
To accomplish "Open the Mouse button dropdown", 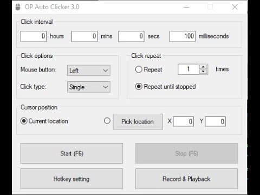I will pos(89,70).
